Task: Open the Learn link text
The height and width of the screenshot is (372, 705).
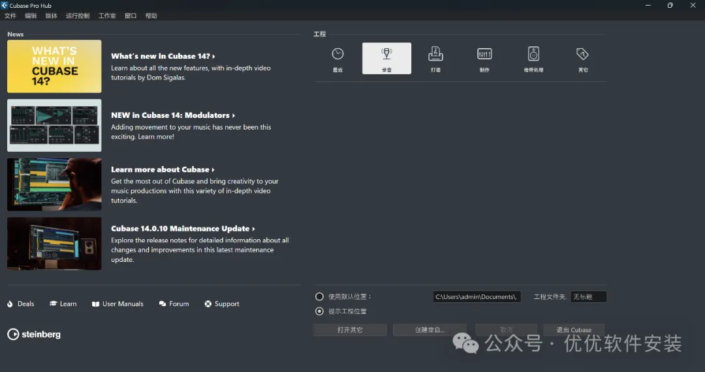Action: pos(68,304)
